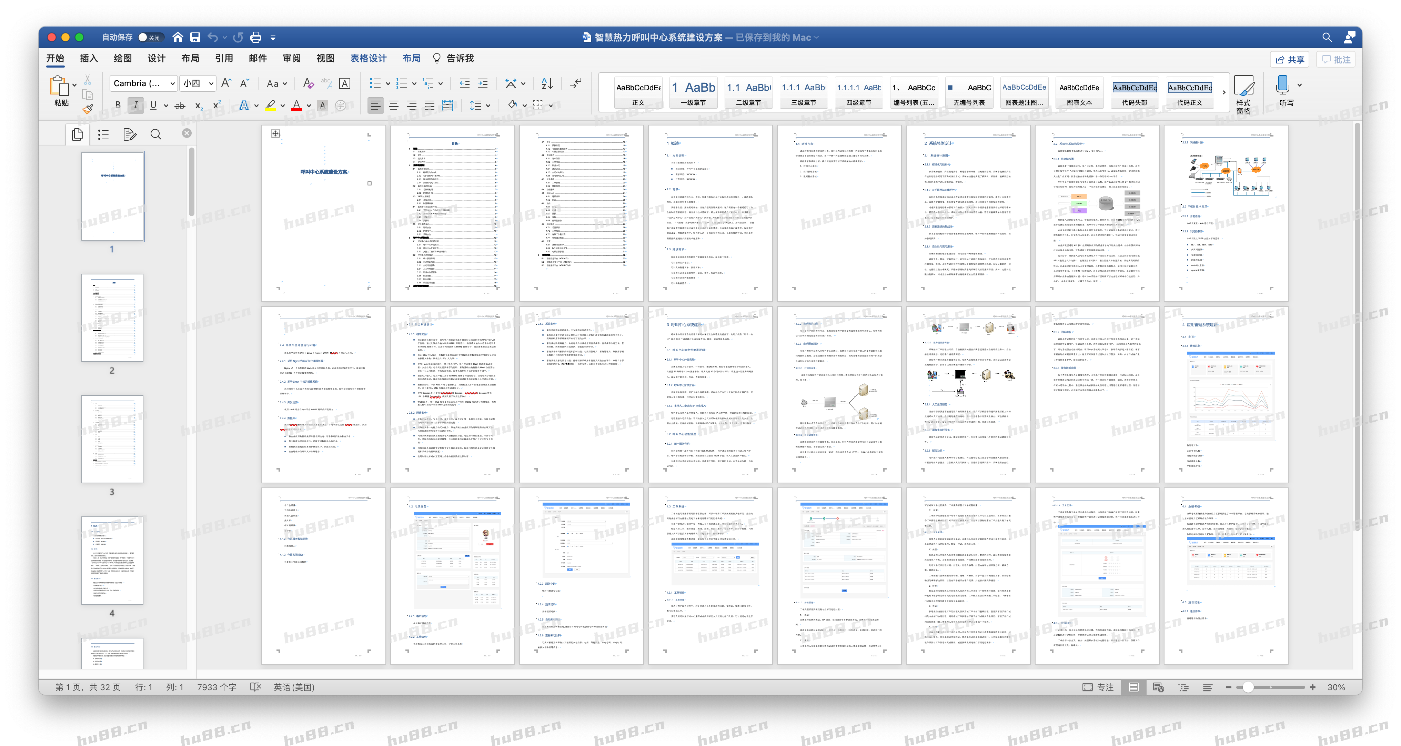Open the Cambria font name dropdown
The height and width of the screenshot is (746, 1401).
(172, 83)
